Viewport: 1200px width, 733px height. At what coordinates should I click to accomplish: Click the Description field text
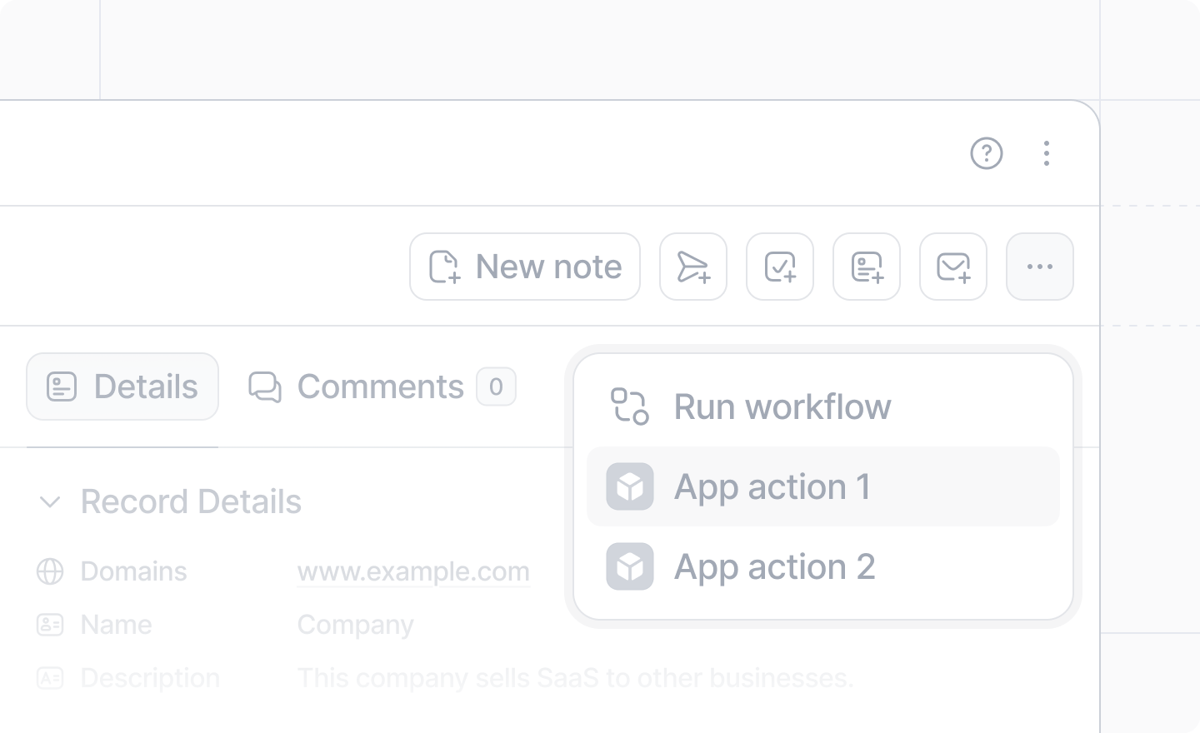tap(576, 678)
